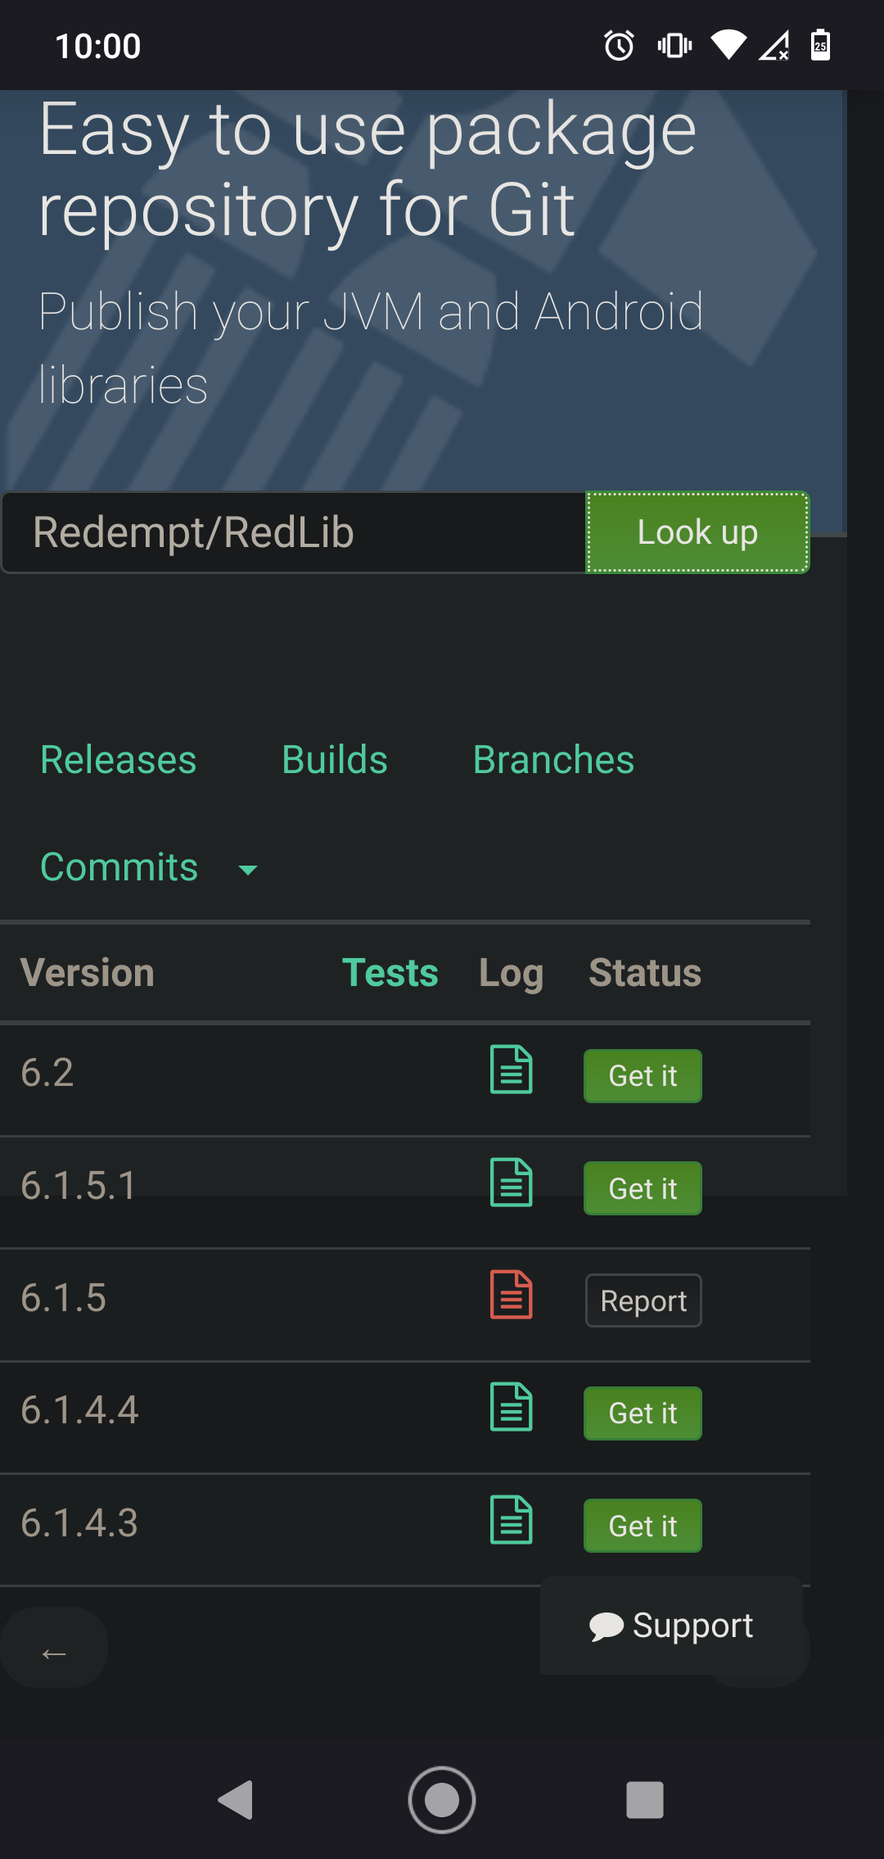Open build log for version 6.1.5.1
This screenshot has width=884, height=1859.
pyautogui.click(x=511, y=1183)
